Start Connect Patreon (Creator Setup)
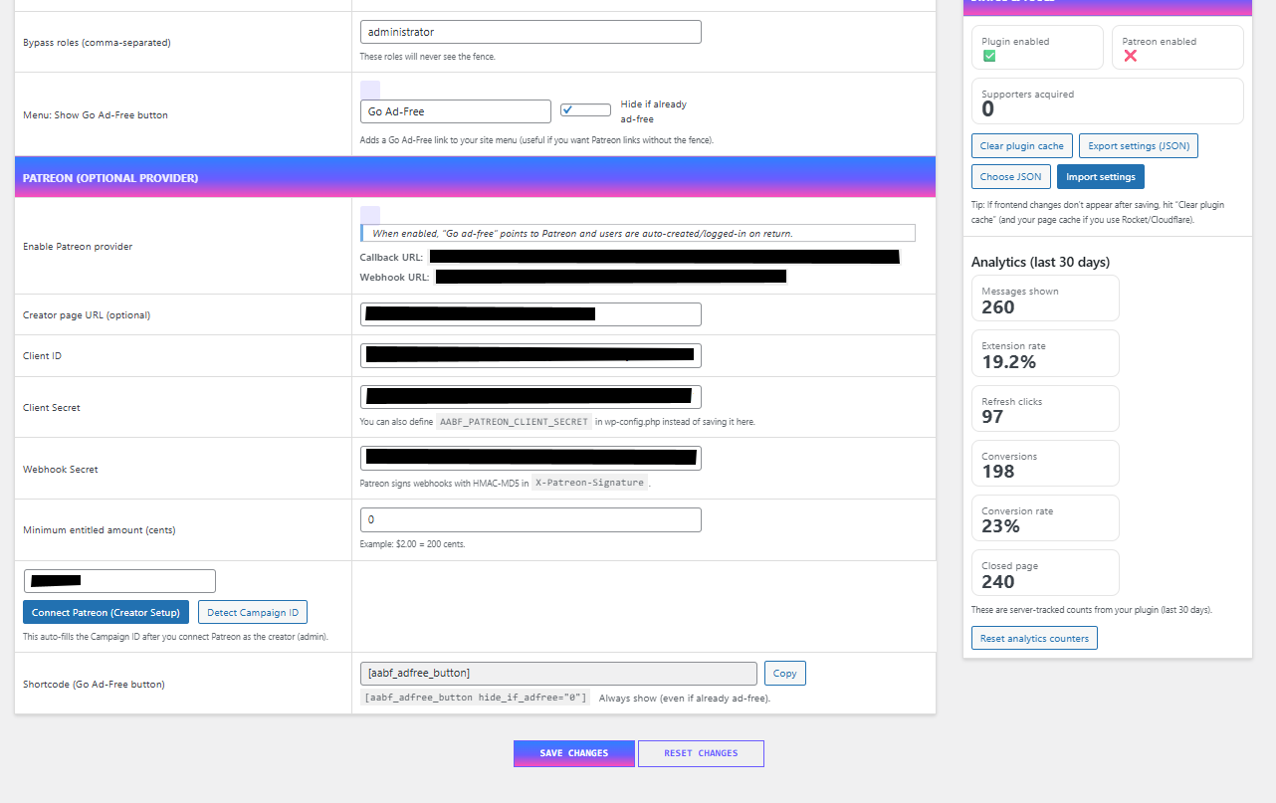 pyautogui.click(x=105, y=612)
